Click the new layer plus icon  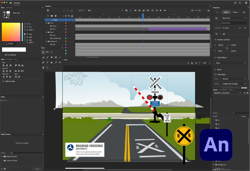tap(48, 16)
